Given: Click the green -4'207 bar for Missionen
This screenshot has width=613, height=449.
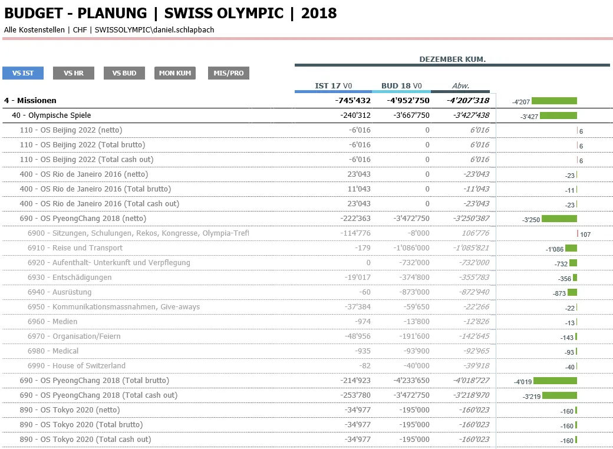Looking at the screenshot, I should (x=554, y=101).
